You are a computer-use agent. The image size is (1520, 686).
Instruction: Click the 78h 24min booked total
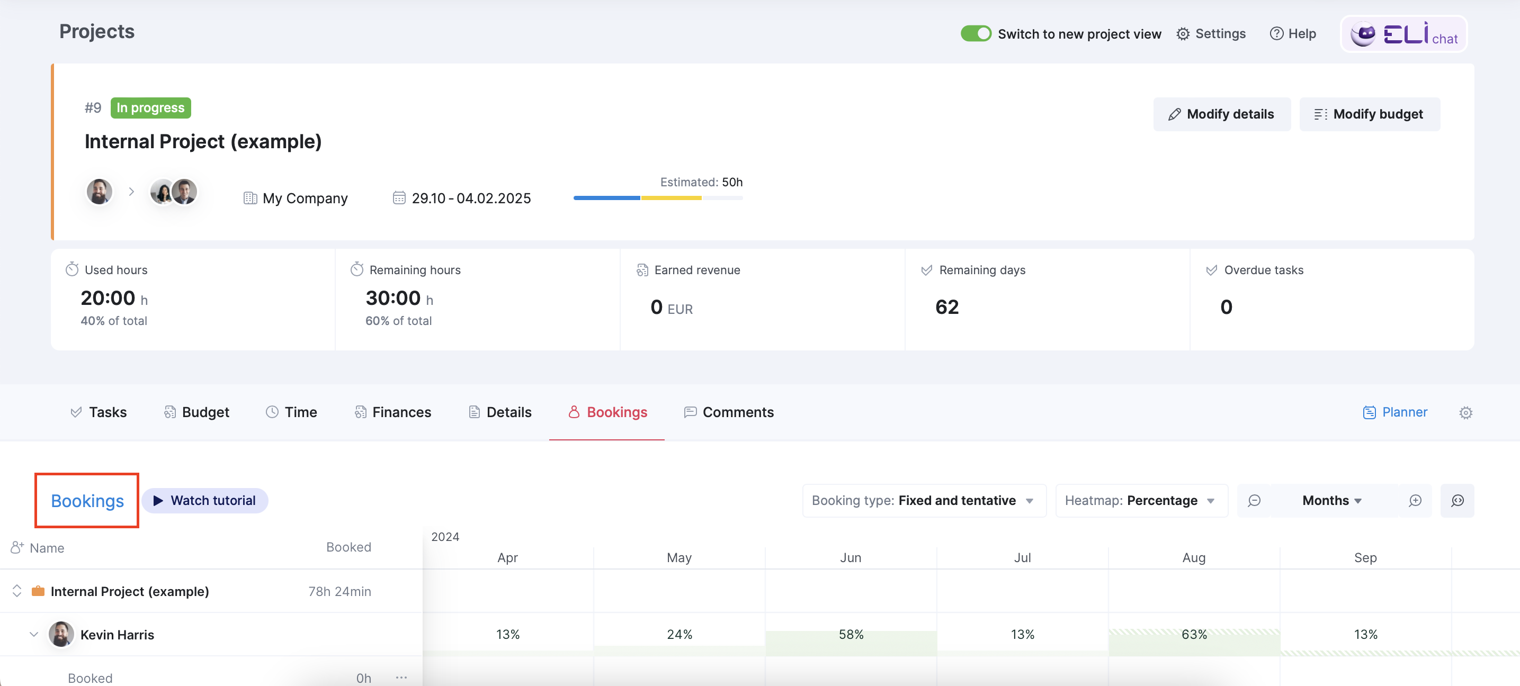tap(340, 591)
